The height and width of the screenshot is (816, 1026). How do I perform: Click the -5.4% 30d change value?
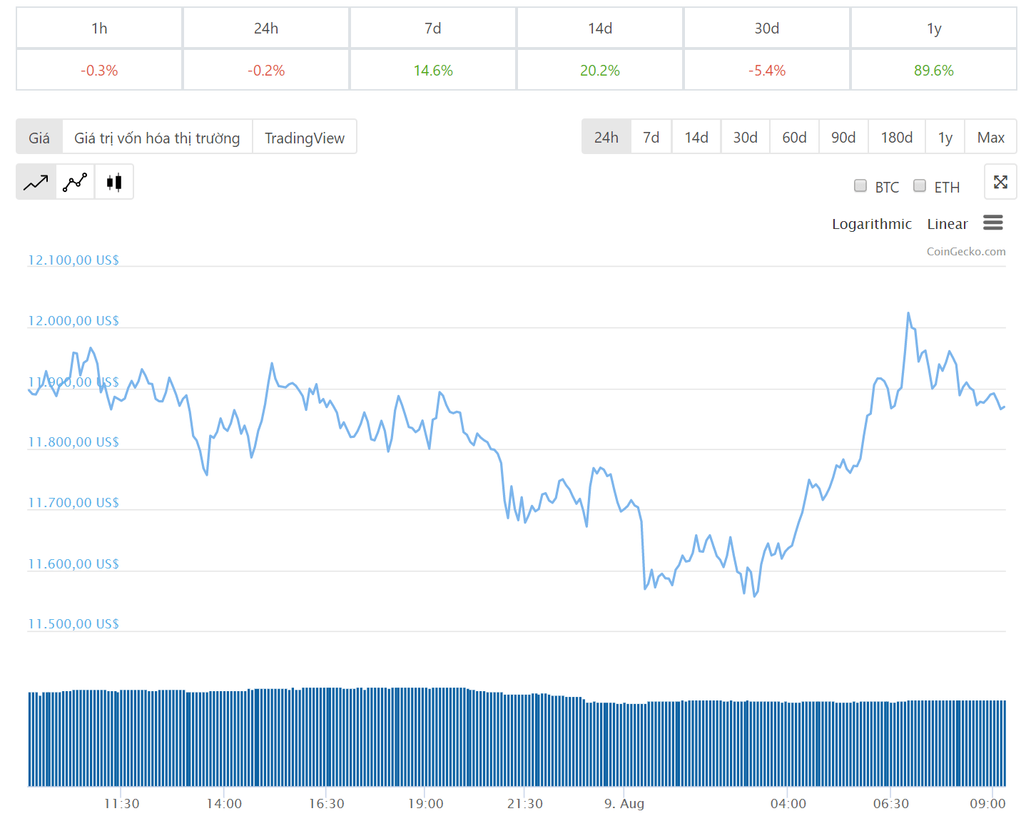767,70
